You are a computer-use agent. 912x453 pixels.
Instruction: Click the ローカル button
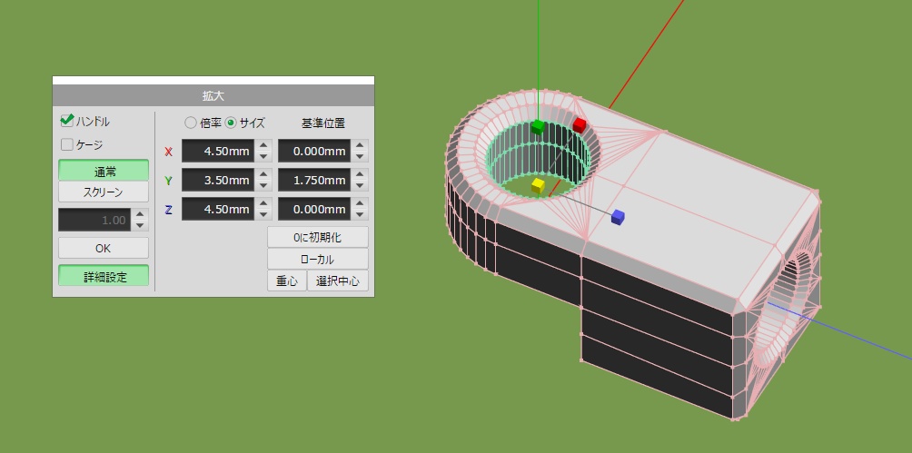pos(318,260)
